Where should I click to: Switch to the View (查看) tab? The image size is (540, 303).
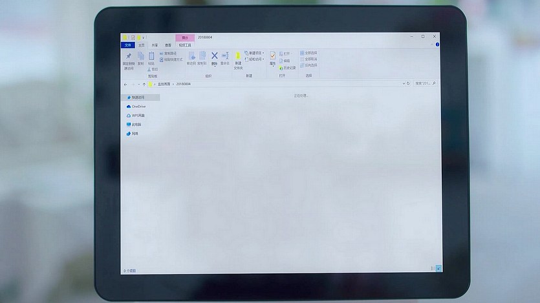point(167,45)
